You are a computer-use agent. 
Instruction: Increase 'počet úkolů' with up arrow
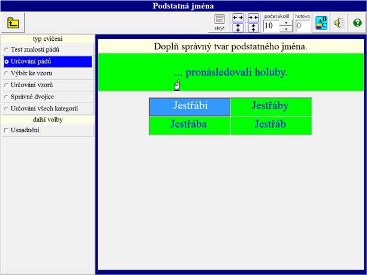pos(286,22)
